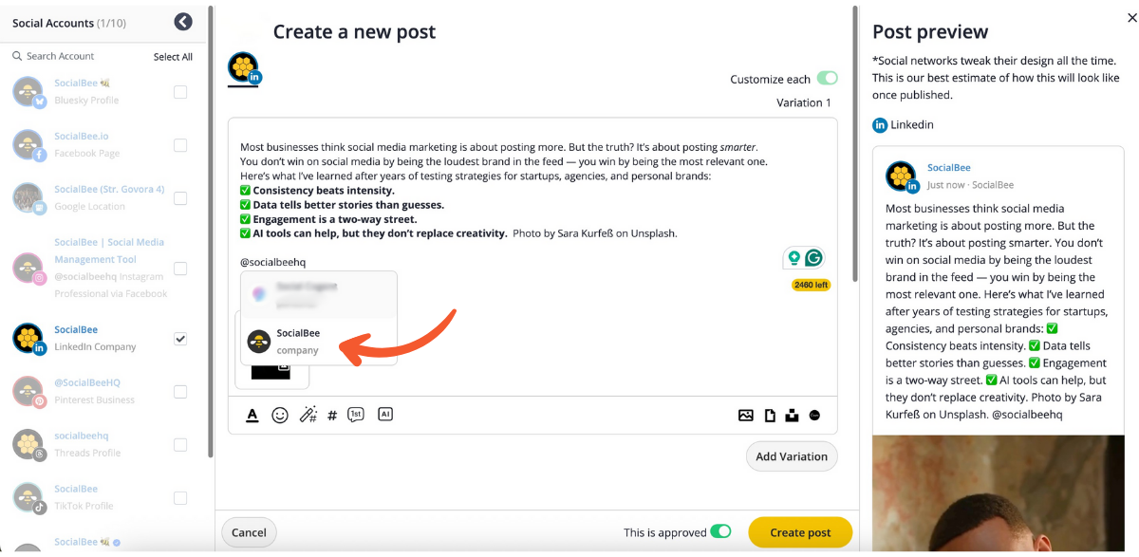Open the text formatting tool
This screenshot has height=557, width=1139.
pos(252,416)
